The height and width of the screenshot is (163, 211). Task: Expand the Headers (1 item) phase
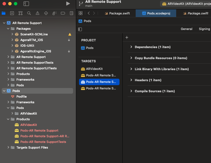[131, 80]
